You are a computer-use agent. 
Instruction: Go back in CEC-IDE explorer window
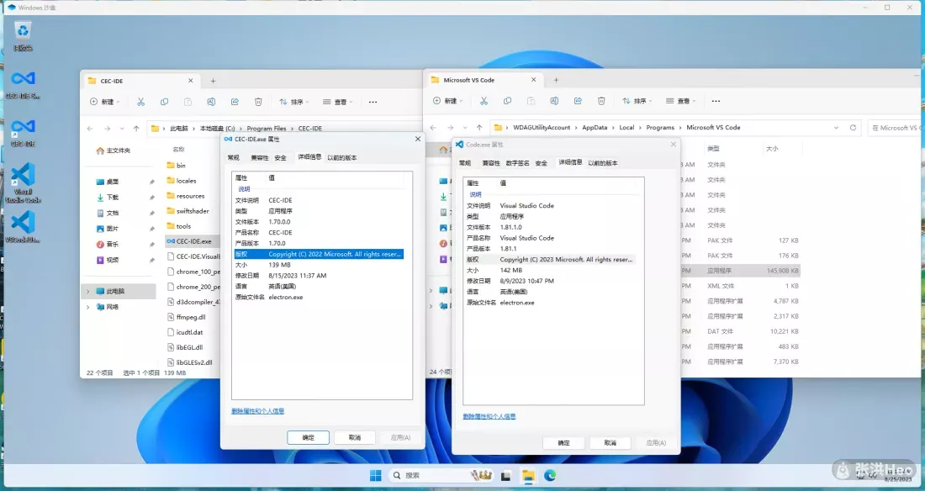coord(90,128)
